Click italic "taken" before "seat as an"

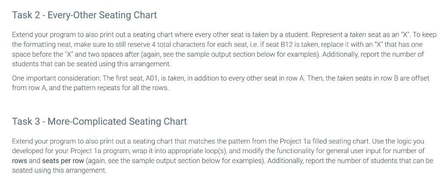click(358, 35)
